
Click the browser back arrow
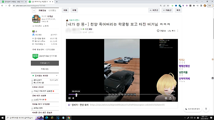[x=2, y=6]
